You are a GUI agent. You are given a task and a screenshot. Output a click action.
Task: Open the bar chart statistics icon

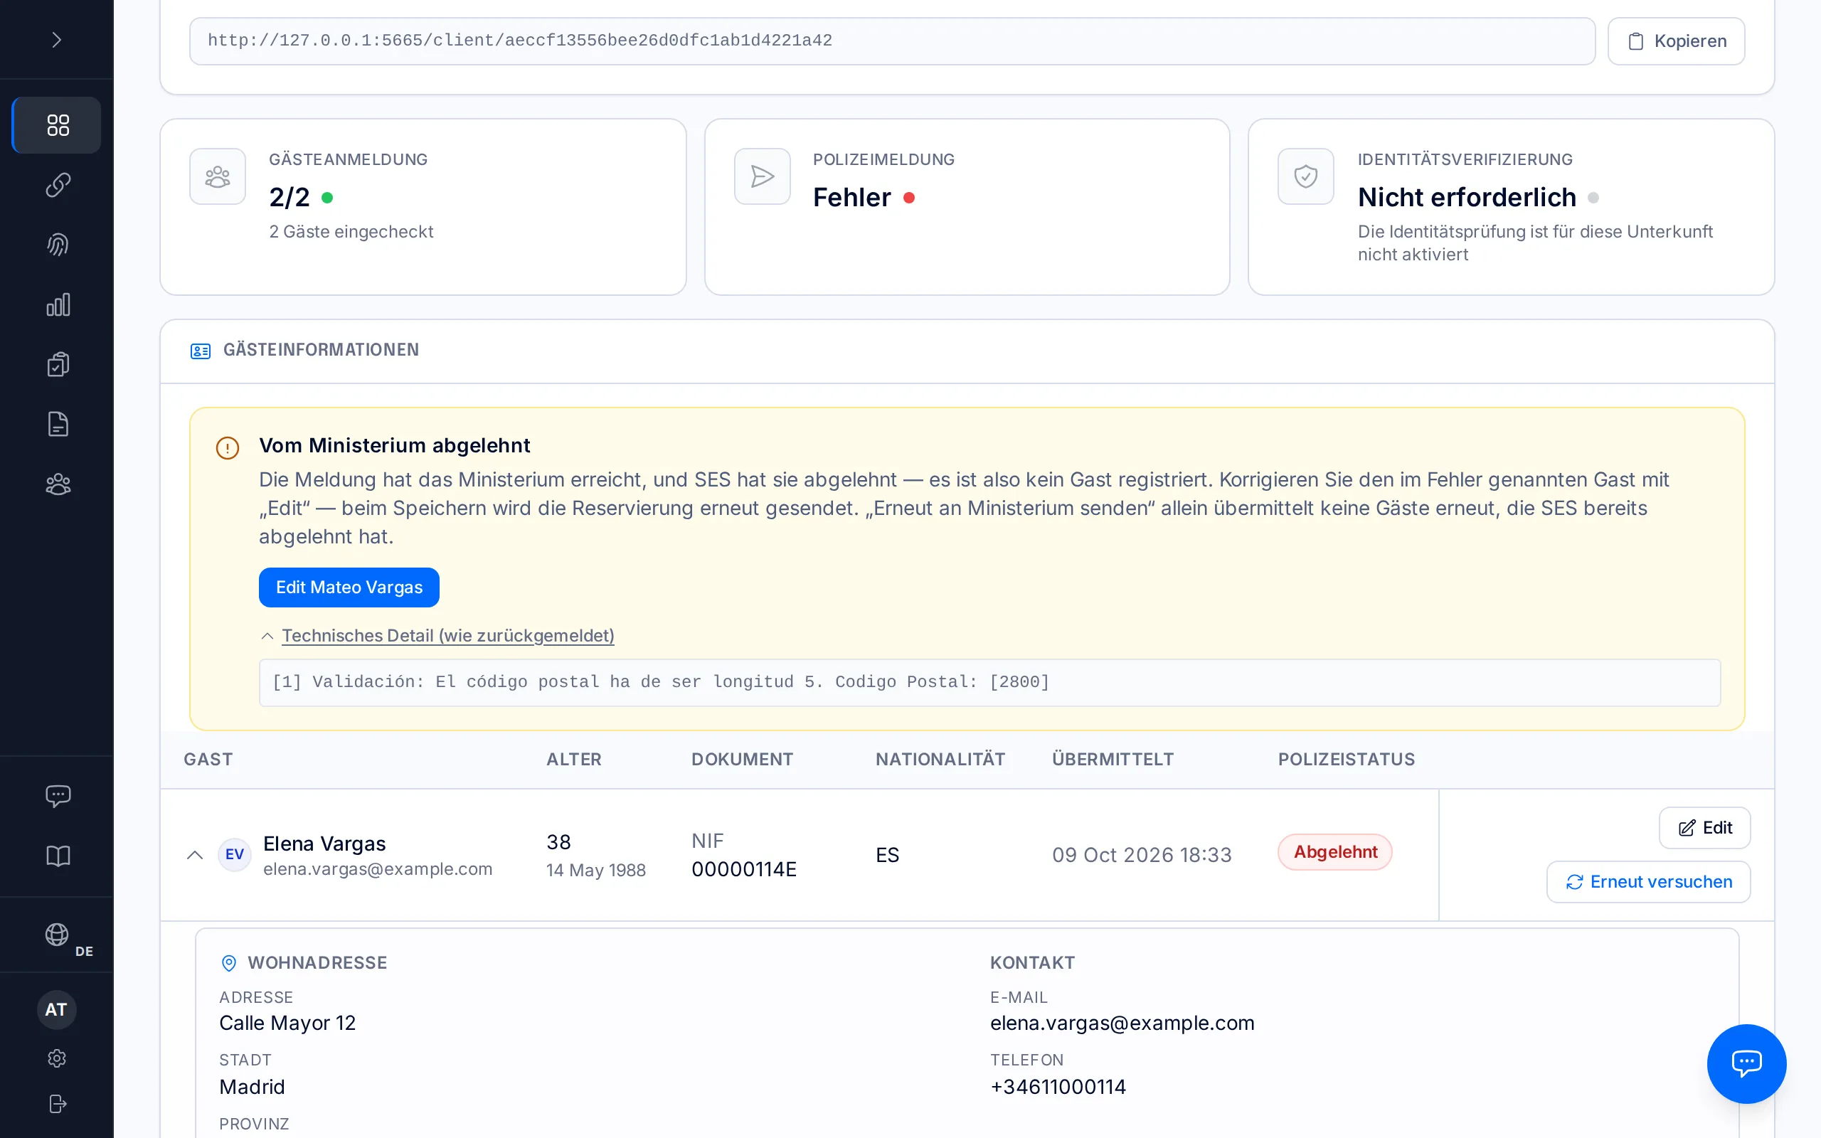57,305
